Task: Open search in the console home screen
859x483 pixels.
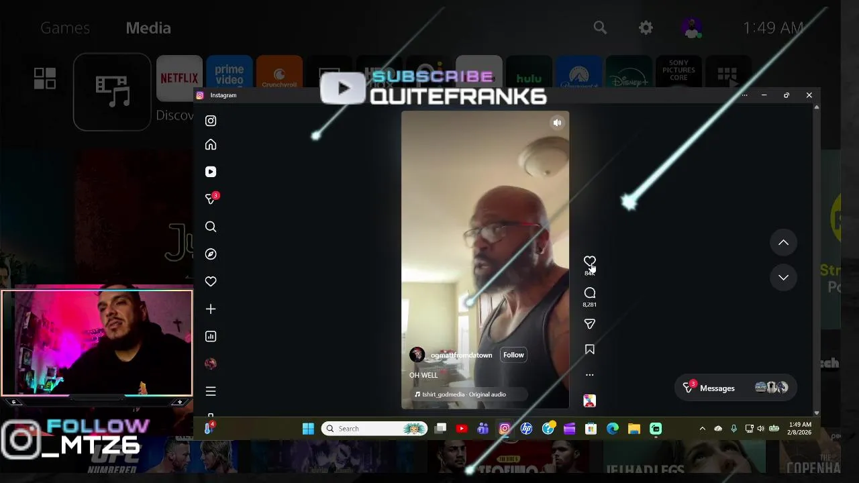Action: 600,28
